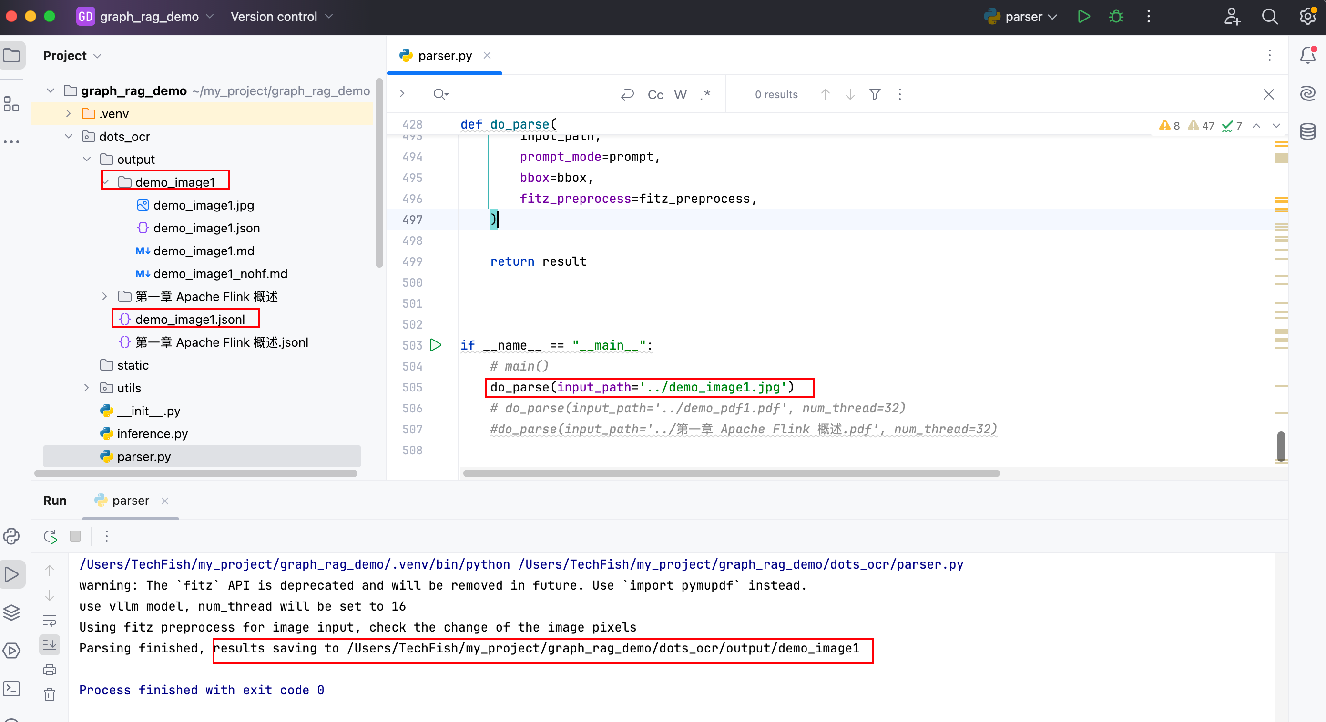The height and width of the screenshot is (722, 1326).
Task: Toggle soft-wrap in Run console
Action: pyautogui.click(x=50, y=620)
